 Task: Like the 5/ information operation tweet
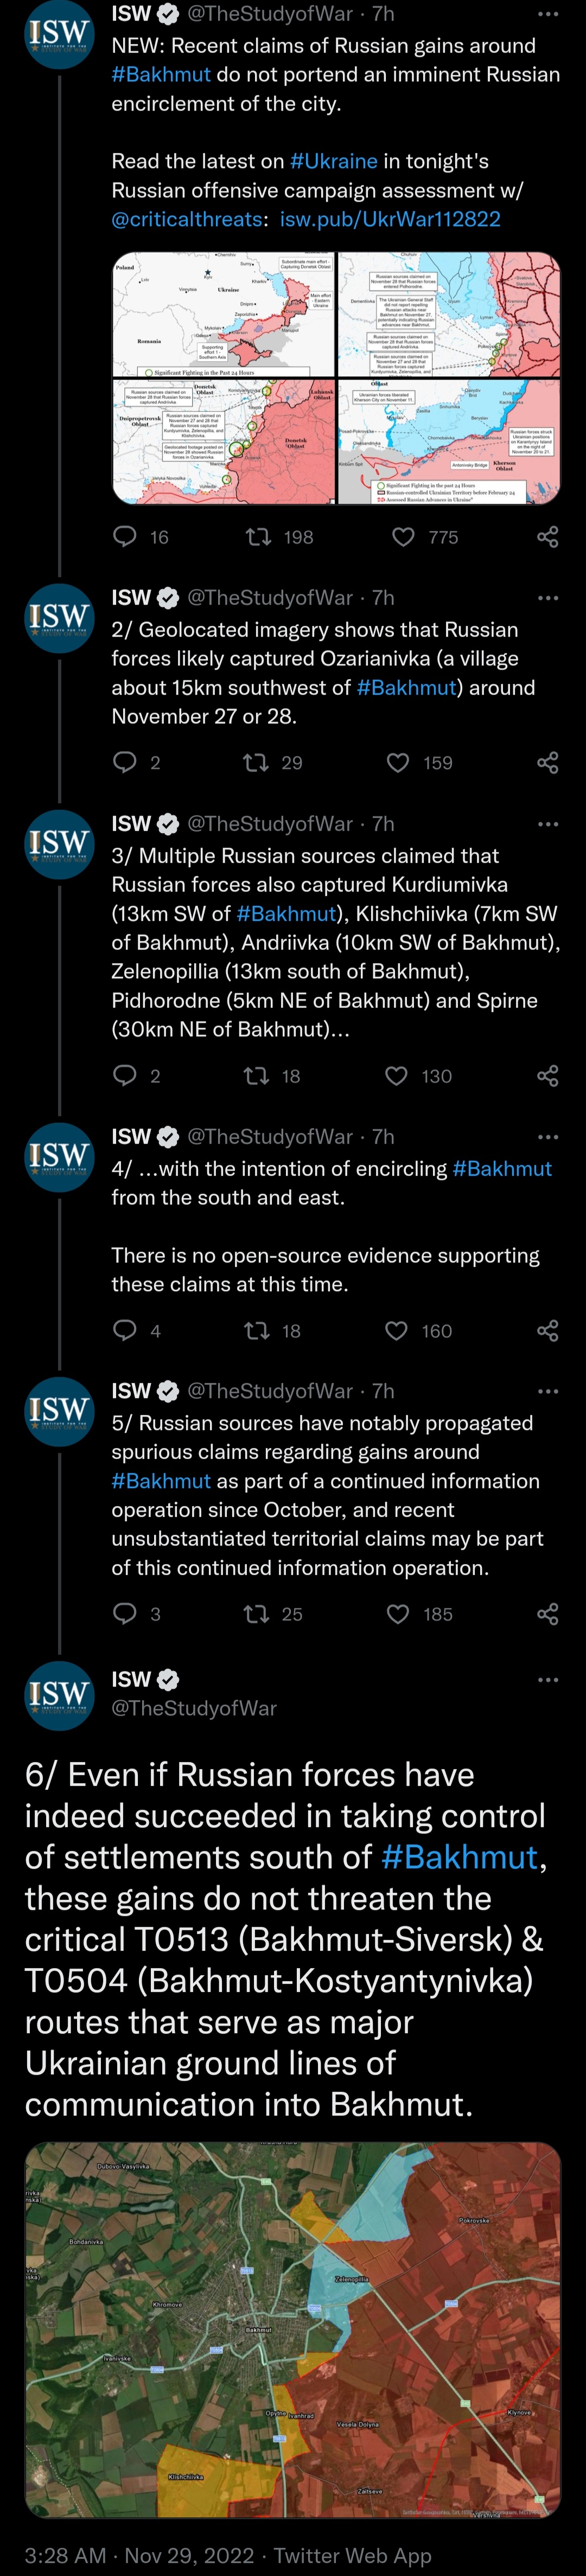398,1614
